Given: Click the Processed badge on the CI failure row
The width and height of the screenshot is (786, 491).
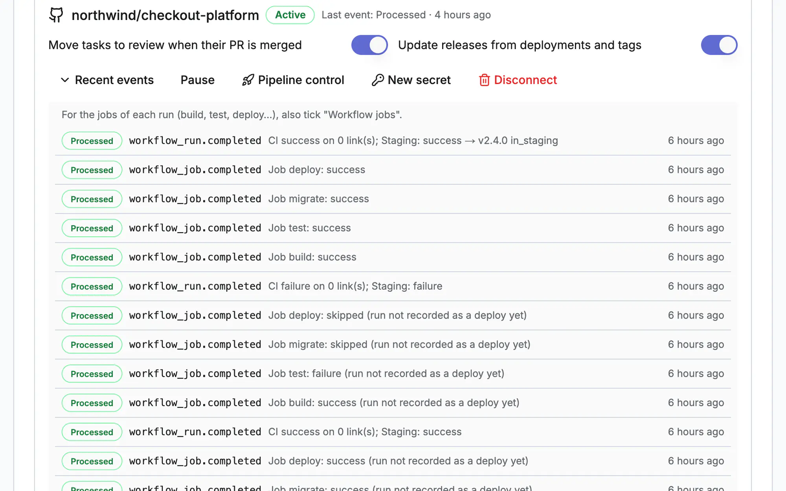Looking at the screenshot, I should coord(92,286).
